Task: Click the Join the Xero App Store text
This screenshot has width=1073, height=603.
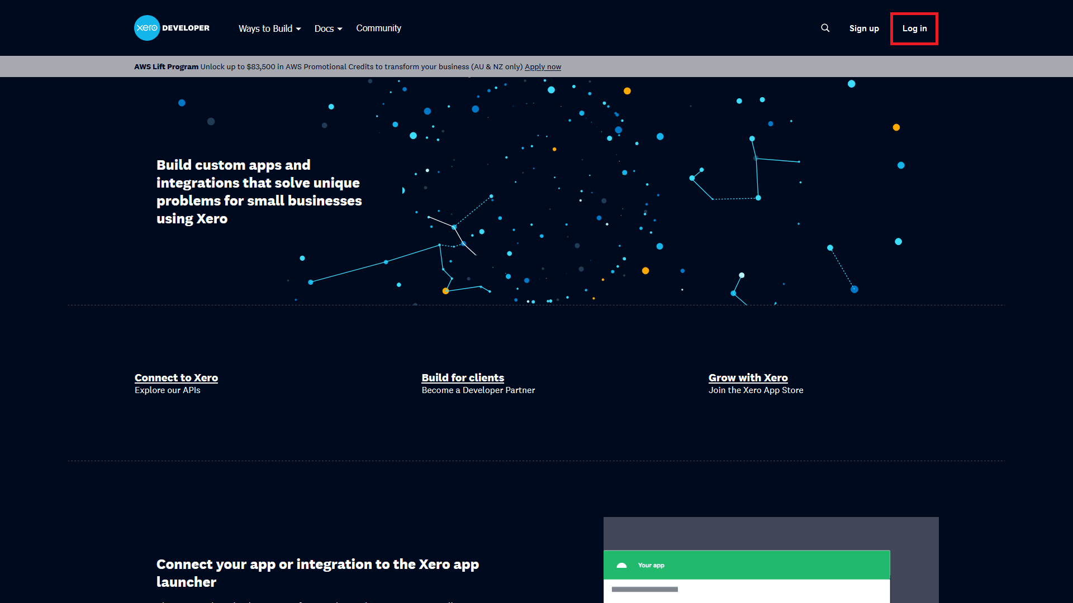Action: click(756, 390)
